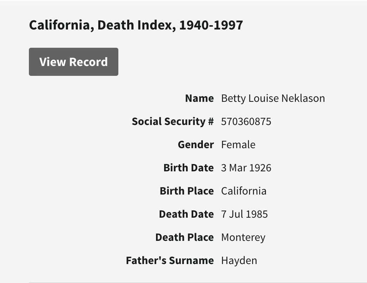Viewport: 367px width, 283px height.
Task: Click the death date 7 Jul 1985
Action: (x=244, y=214)
